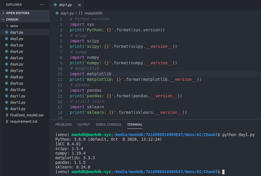Open Explorer more actions ellipsis

coord(42,5)
